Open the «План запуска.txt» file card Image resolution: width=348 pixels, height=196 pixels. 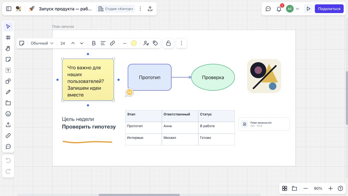click(x=264, y=124)
